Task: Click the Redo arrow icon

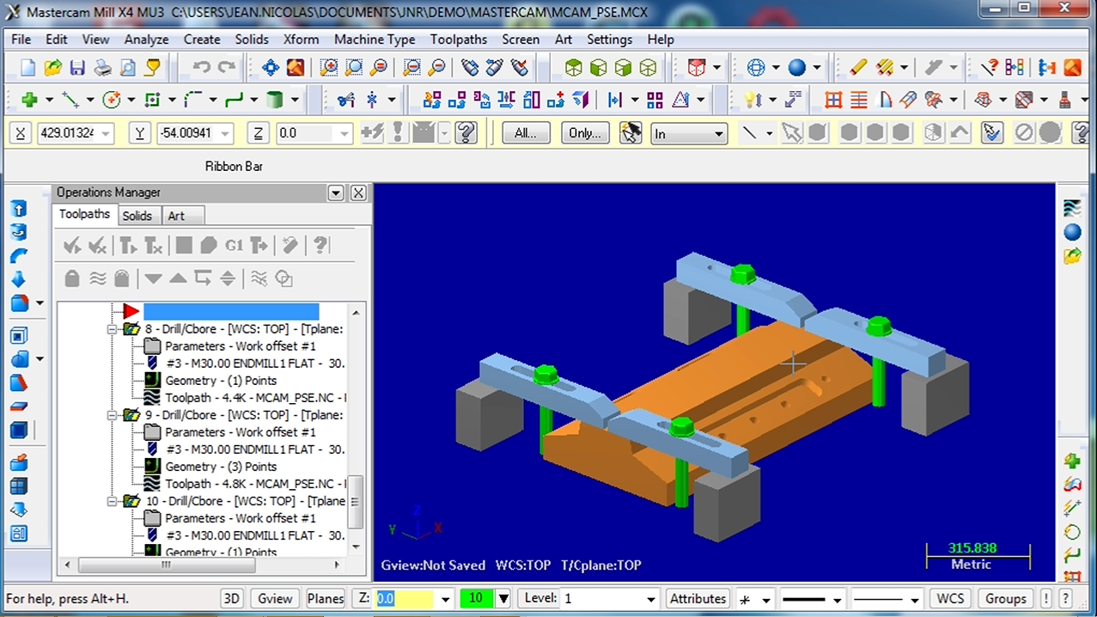Action: 227,67
